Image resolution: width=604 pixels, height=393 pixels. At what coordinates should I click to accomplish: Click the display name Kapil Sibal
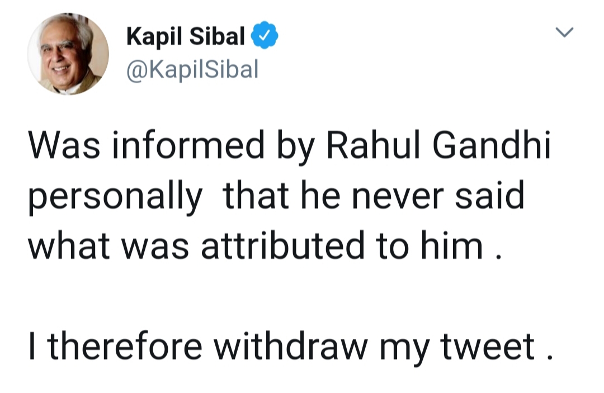[186, 37]
